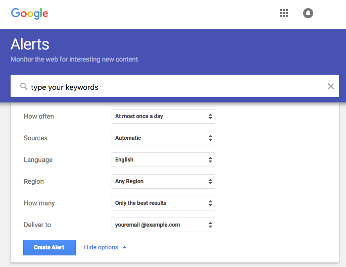Open the How often dropdown
The width and height of the screenshot is (346, 267).
coord(163,116)
